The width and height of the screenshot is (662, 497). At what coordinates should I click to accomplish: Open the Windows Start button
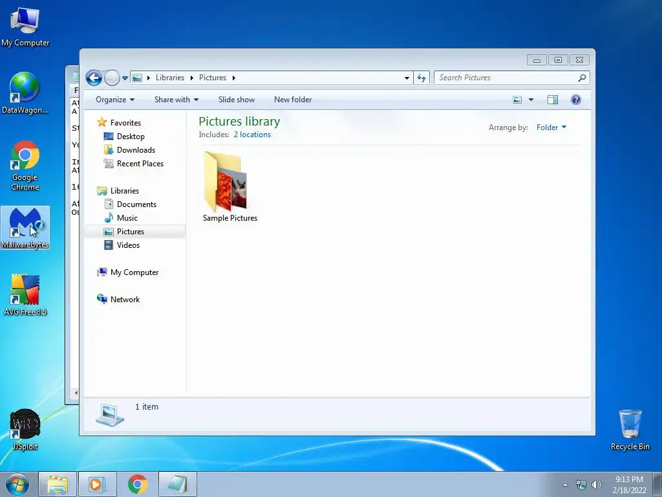point(17,484)
